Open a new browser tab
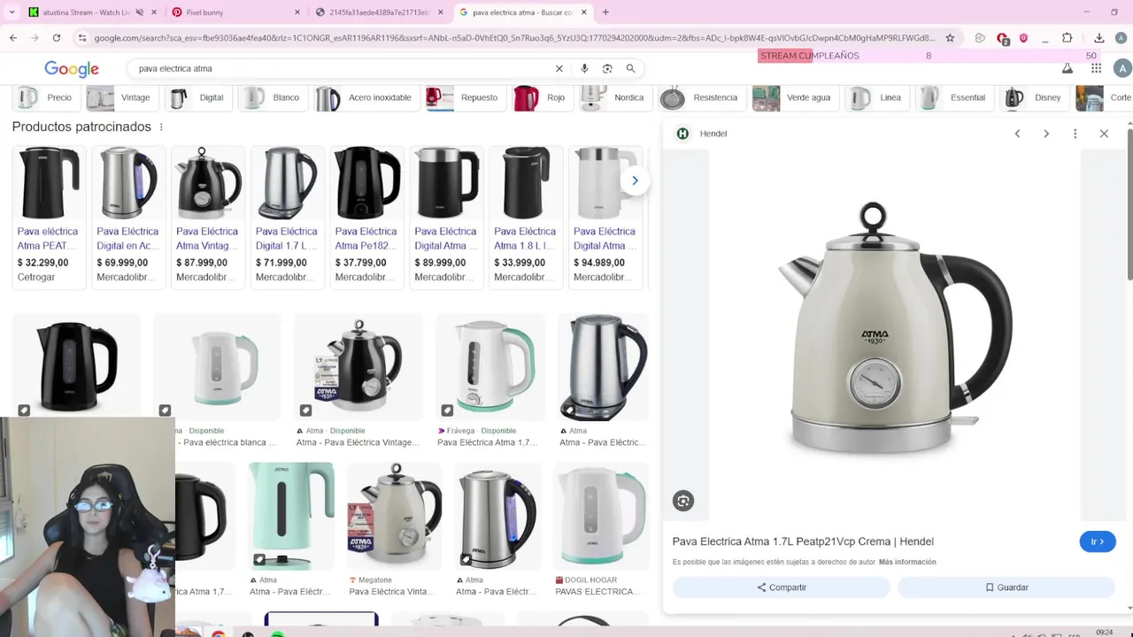1133x637 pixels. pos(605,12)
